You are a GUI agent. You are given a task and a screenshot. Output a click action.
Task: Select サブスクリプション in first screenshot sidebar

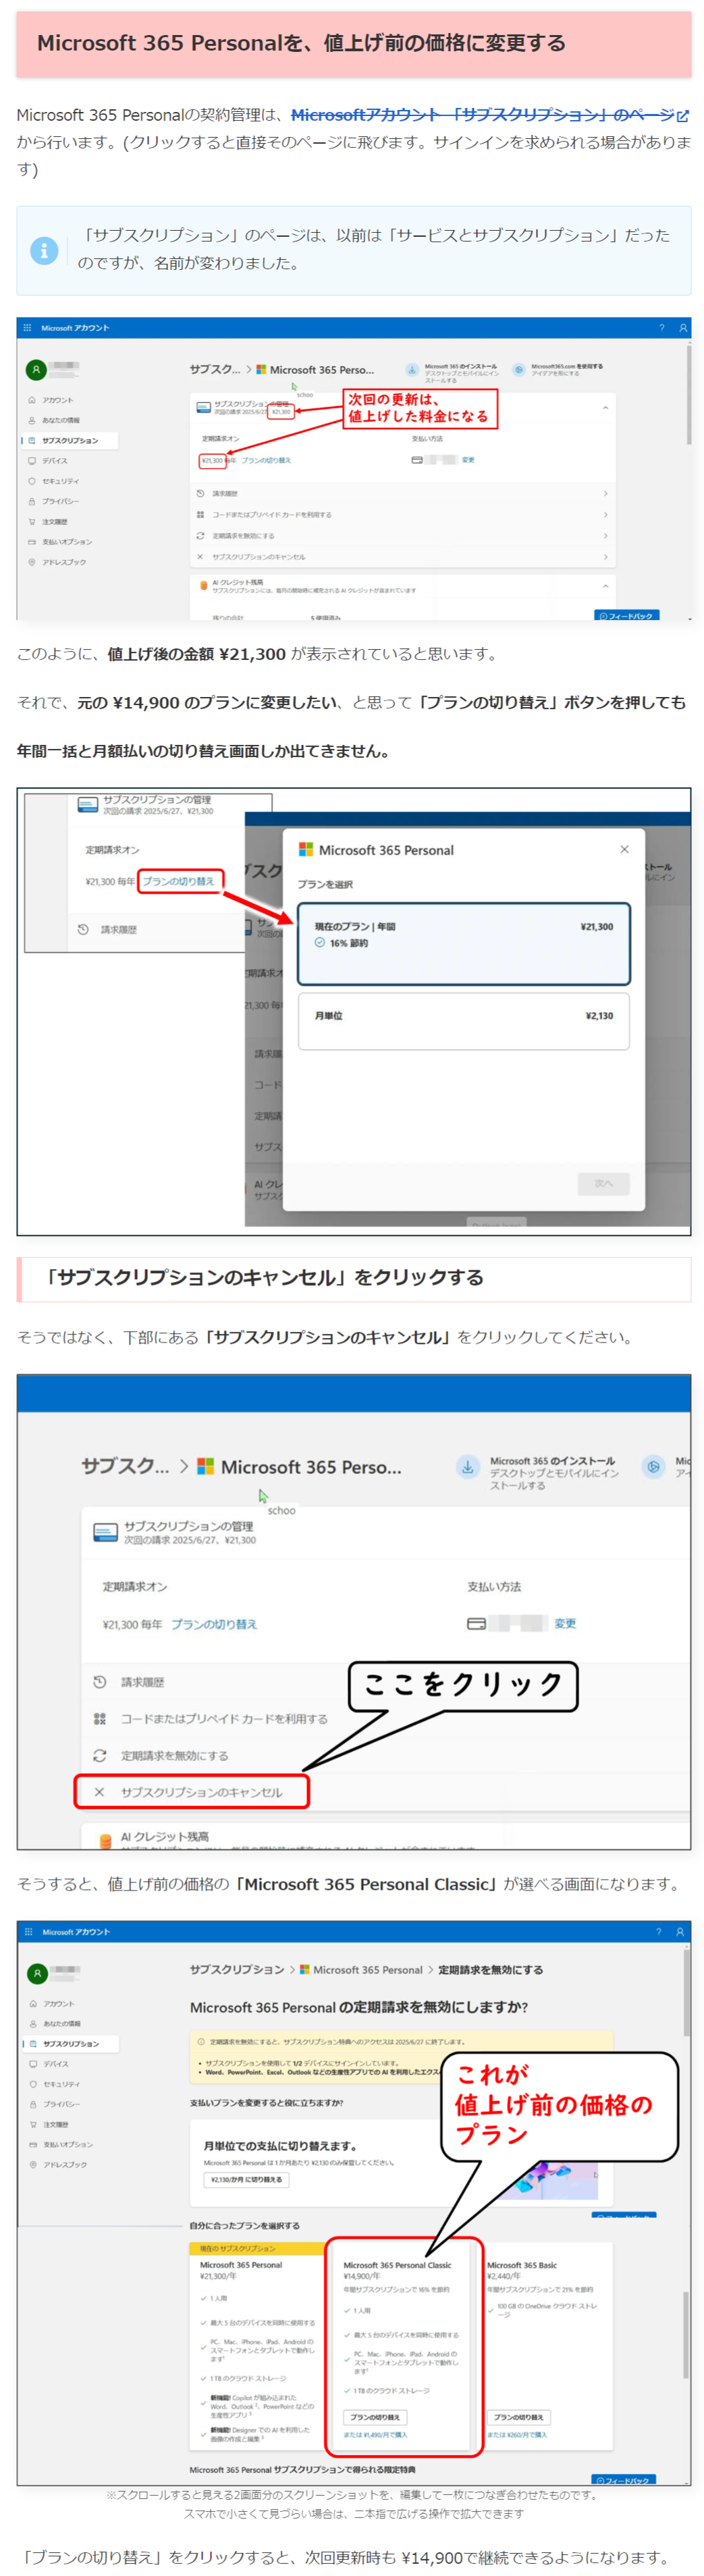tap(69, 440)
